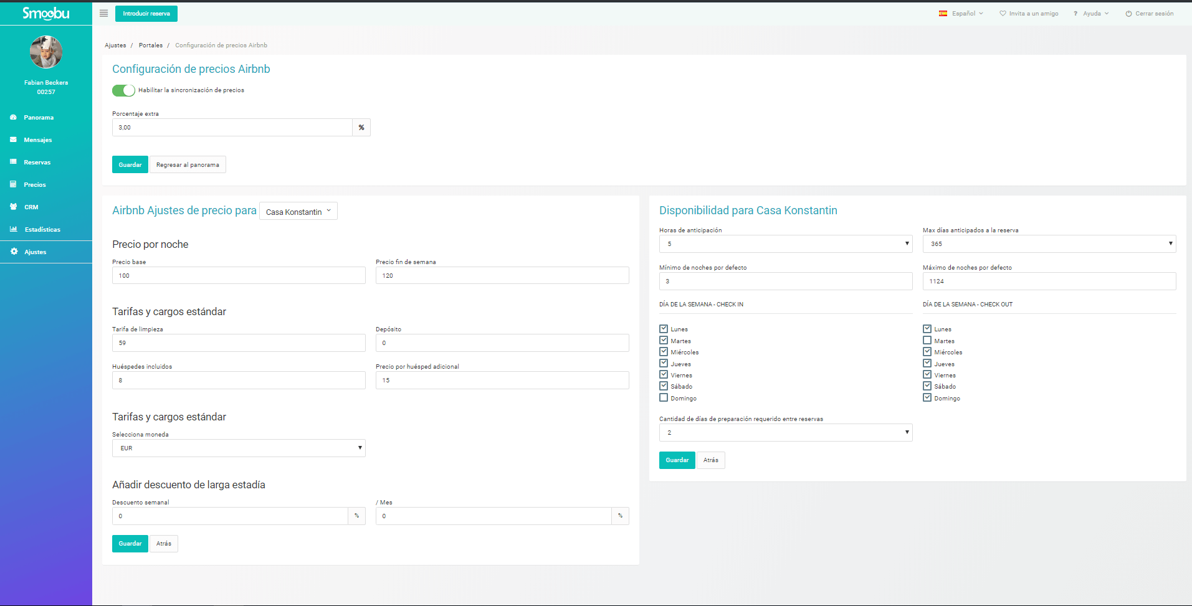The height and width of the screenshot is (606, 1192).
Task: Uncheck Jueves under check out
Action: coord(927,363)
